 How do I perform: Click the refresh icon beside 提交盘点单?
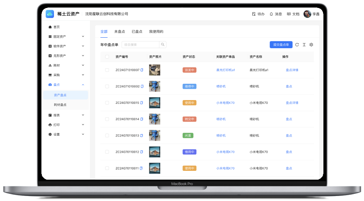[297, 44]
